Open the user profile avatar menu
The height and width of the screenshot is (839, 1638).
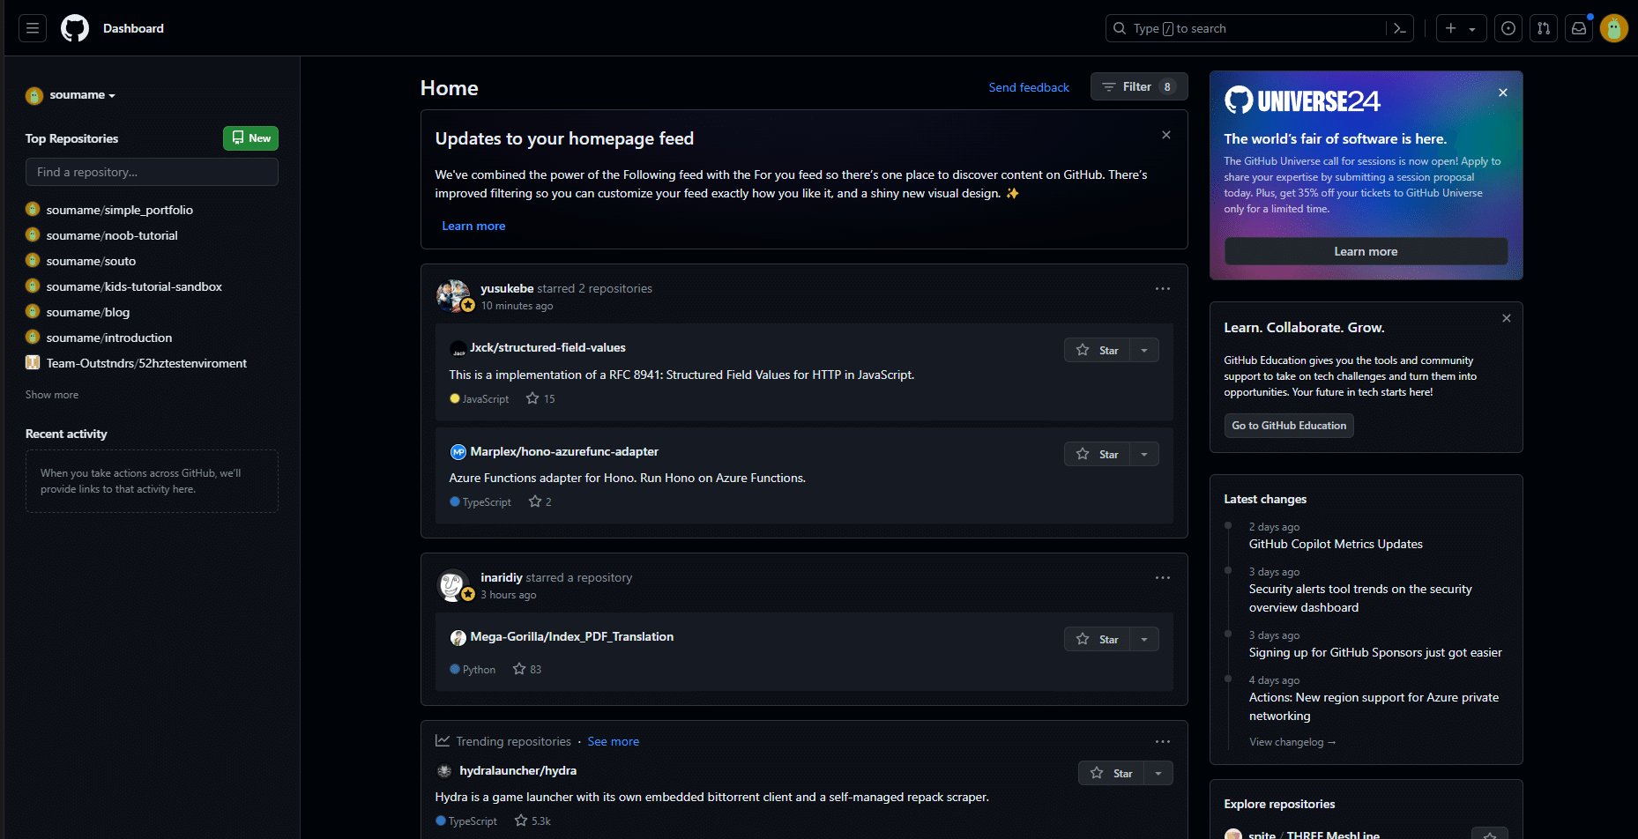tap(1614, 28)
